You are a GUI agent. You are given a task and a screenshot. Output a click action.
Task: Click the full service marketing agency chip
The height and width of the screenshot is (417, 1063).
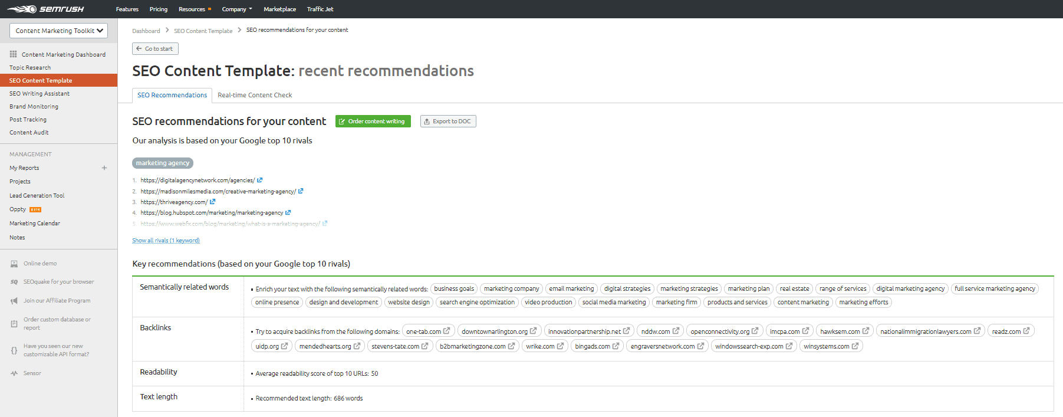[x=995, y=288]
